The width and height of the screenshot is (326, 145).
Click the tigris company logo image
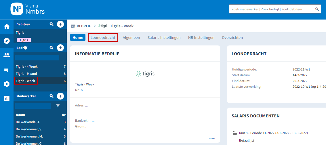pos(145,74)
